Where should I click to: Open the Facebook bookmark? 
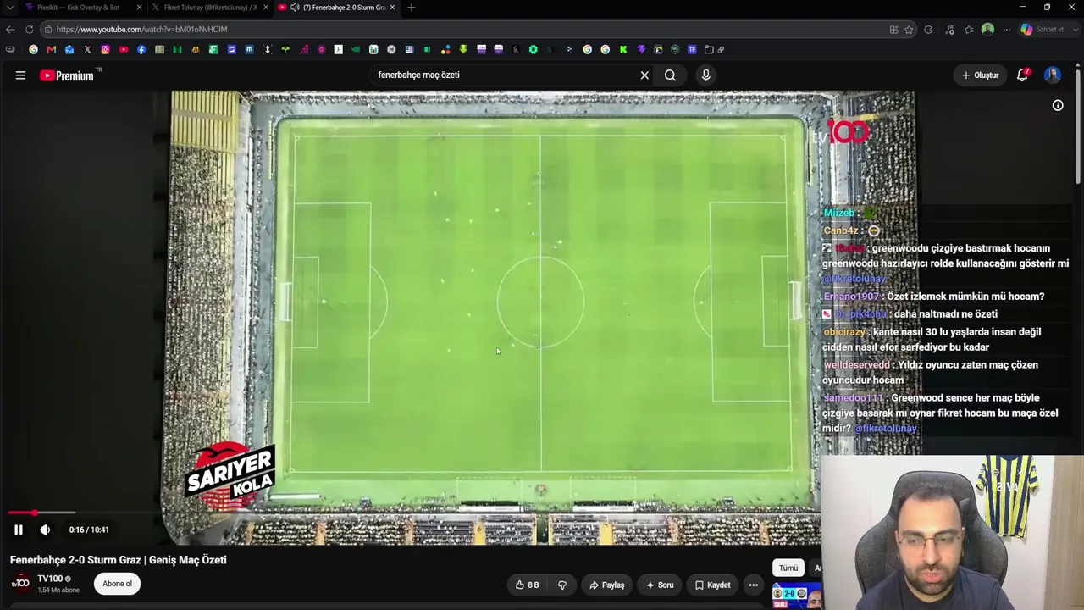[141, 50]
